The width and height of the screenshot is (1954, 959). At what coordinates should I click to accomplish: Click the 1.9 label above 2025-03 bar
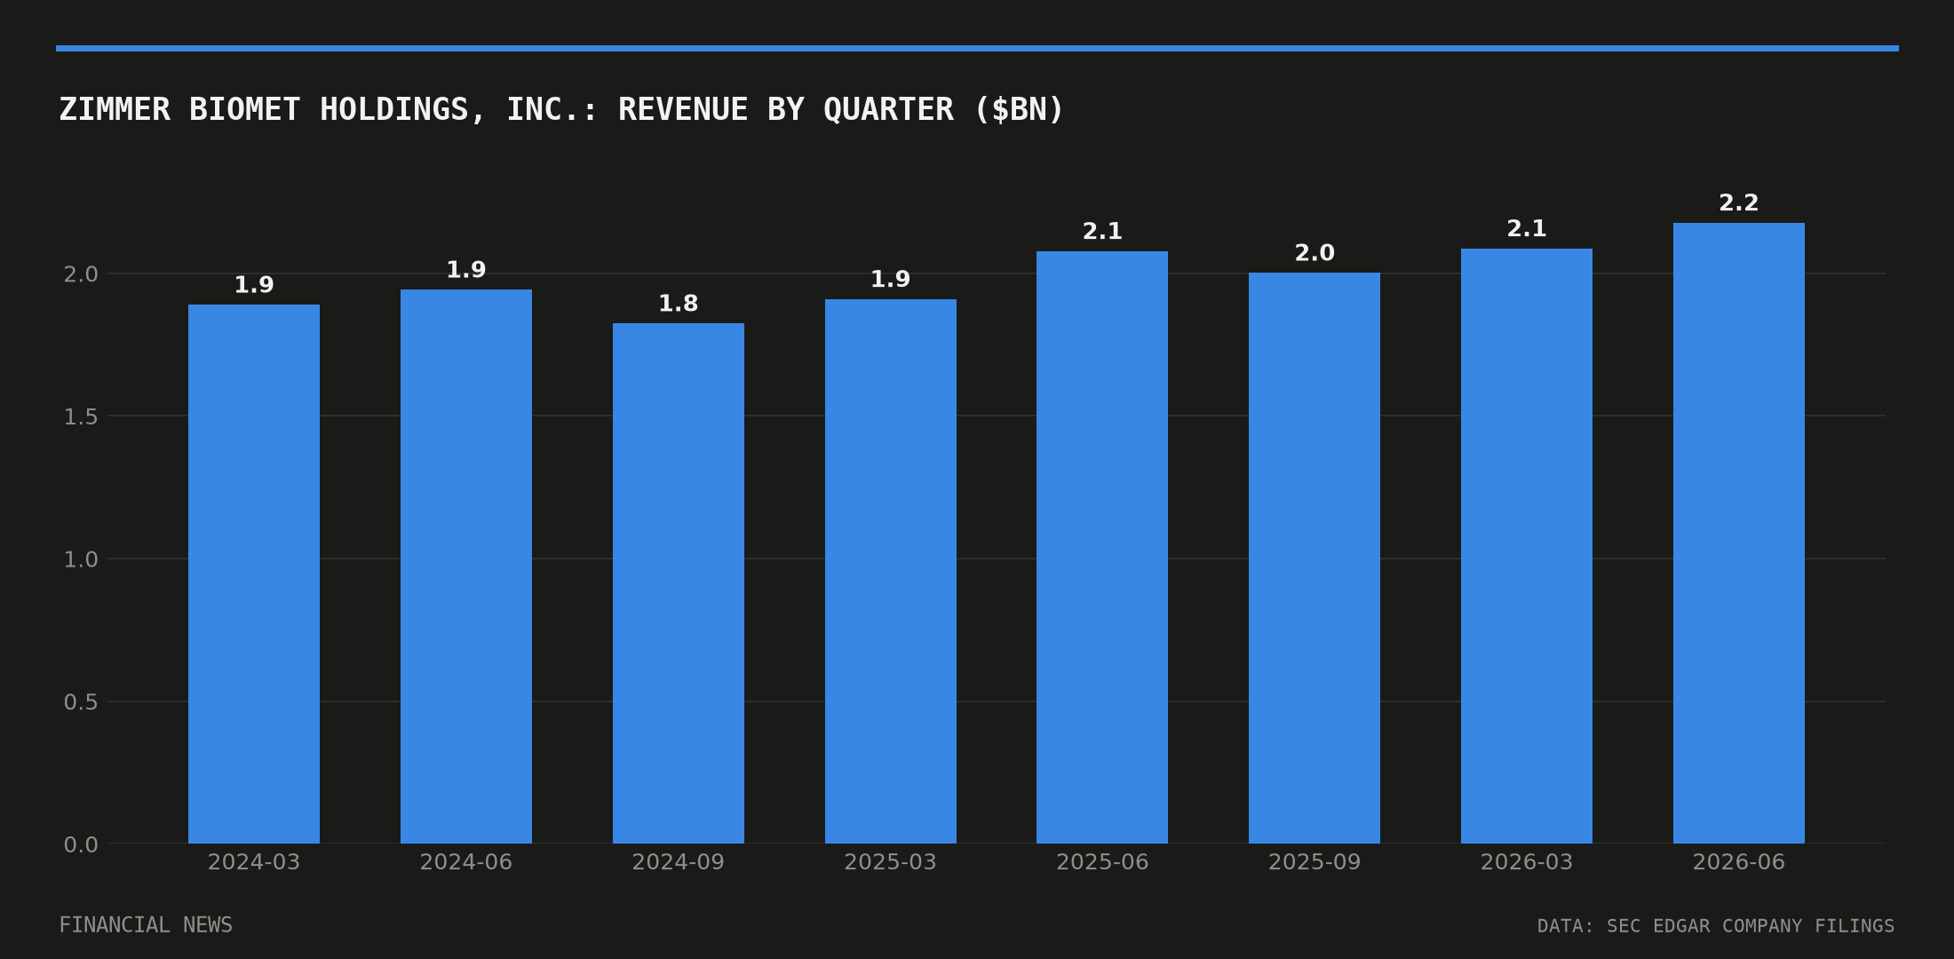[891, 280]
